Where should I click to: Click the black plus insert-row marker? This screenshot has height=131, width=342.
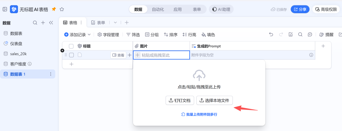click(x=62, y=50)
